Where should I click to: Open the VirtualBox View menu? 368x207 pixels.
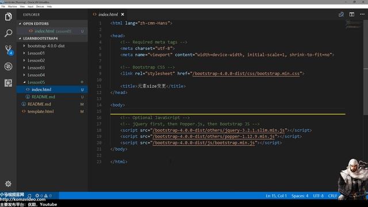pos(22,6)
